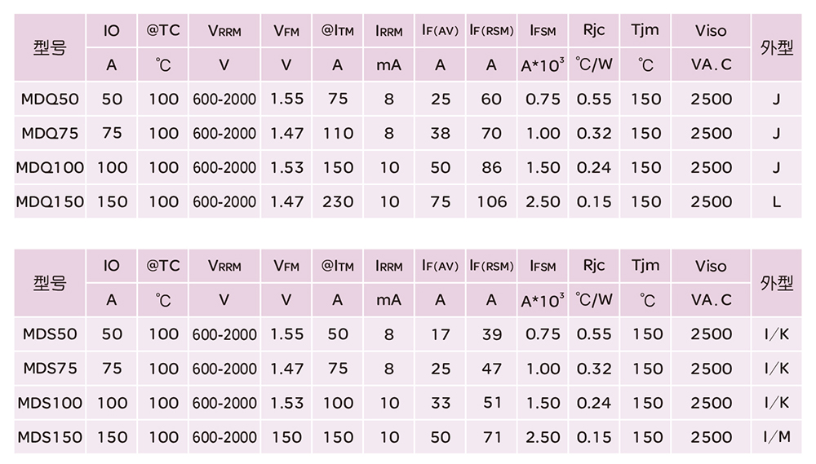Click the Viso header in bottom table

click(711, 266)
